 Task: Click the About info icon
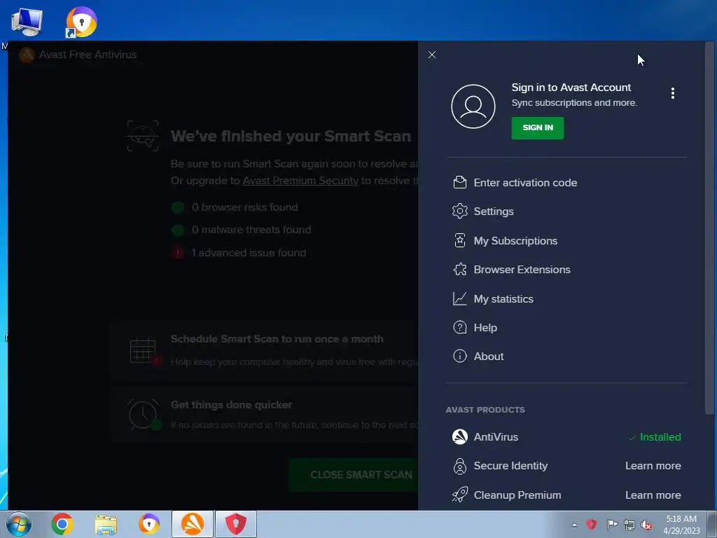coord(459,356)
